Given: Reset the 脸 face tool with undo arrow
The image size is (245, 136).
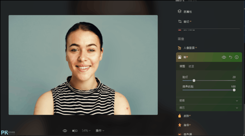Looking at the screenshot, I should pos(230,57).
